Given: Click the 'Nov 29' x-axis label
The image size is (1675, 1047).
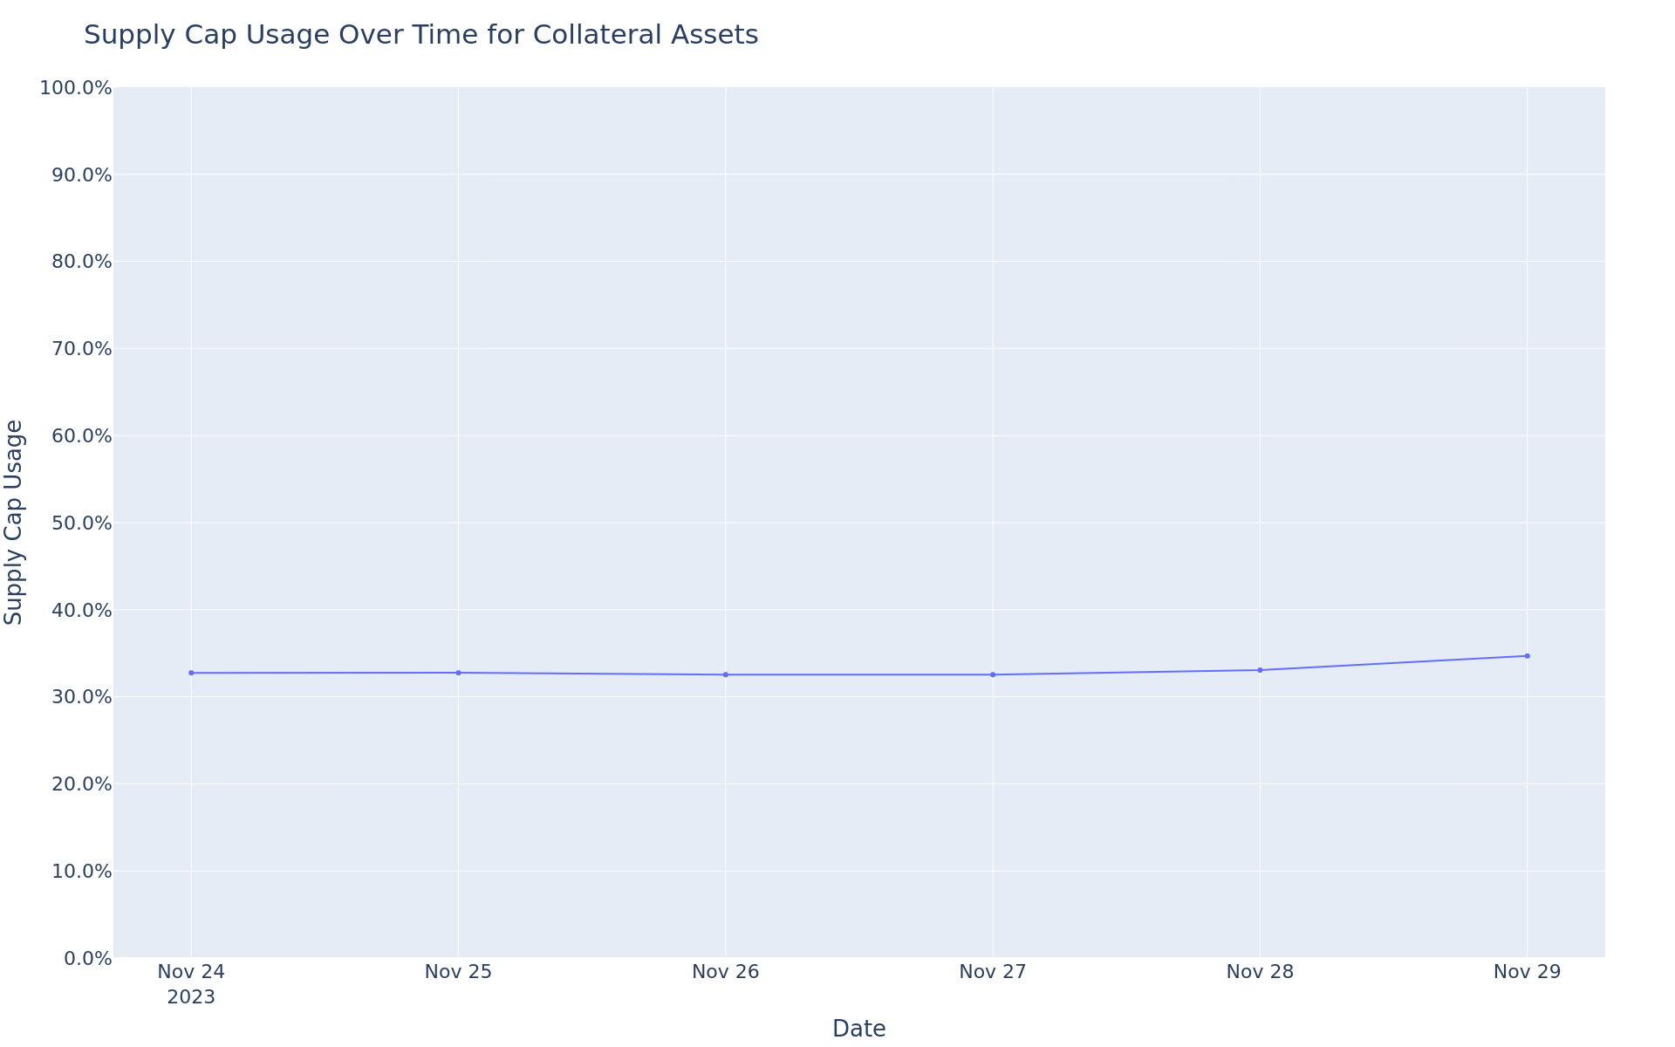Looking at the screenshot, I should click(x=1527, y=972).
